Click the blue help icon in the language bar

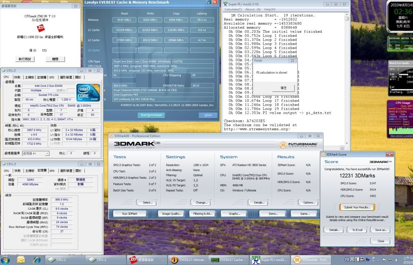(368, 259)
